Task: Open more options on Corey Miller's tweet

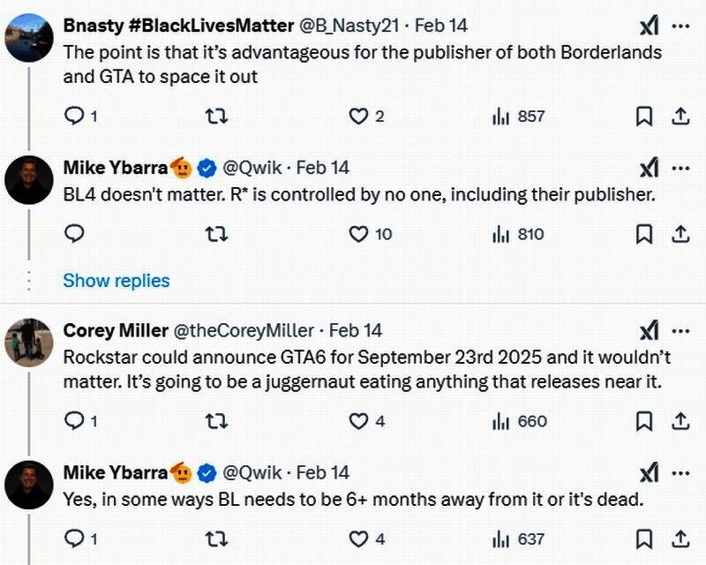Action: click(680, 330)
